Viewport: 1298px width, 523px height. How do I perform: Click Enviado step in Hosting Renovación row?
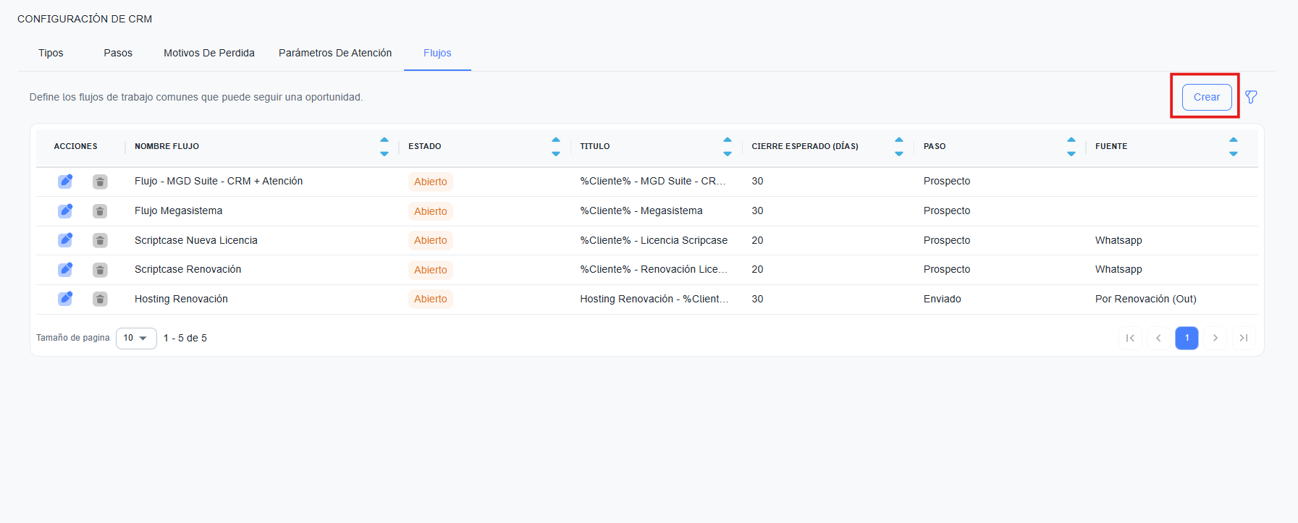coord(943,299)
